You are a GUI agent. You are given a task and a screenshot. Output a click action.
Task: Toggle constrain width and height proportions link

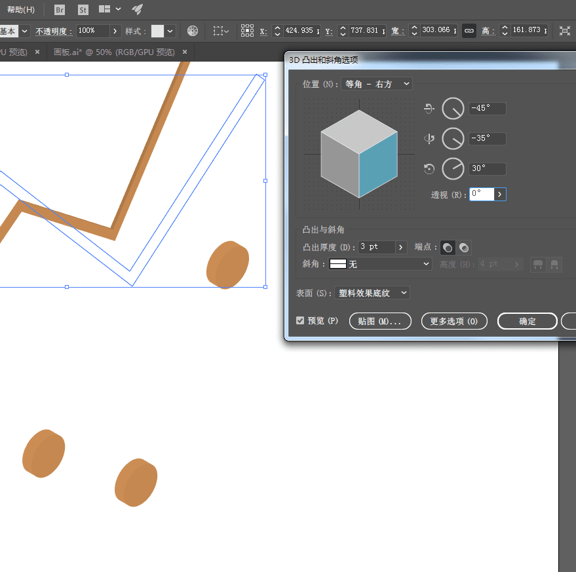pyautogui.click(x=469, y=31)
